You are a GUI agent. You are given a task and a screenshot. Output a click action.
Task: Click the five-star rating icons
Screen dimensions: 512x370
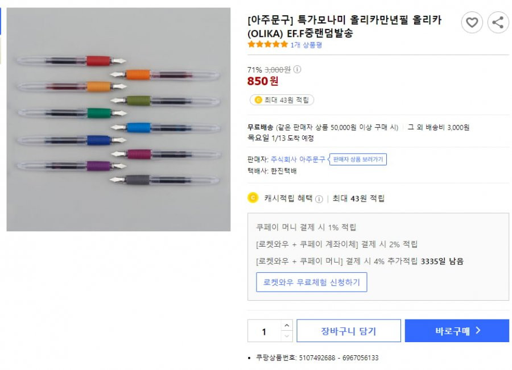tap(268, 44)
